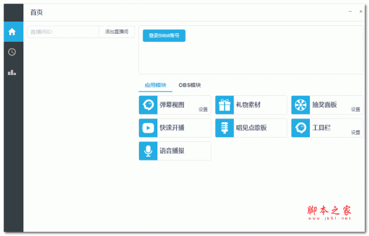Open the 礼物素材 module label
This screenshot has width=369, height=236.
248,105
